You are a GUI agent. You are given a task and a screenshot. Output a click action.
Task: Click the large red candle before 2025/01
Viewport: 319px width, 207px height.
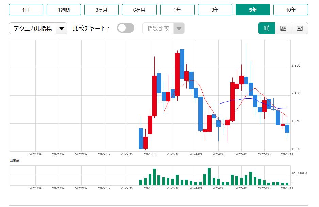click(233, 102)
